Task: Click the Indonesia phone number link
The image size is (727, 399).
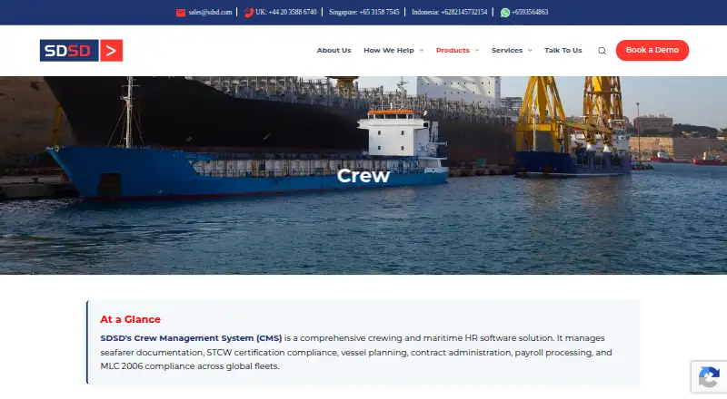Action: pos(449,13)
